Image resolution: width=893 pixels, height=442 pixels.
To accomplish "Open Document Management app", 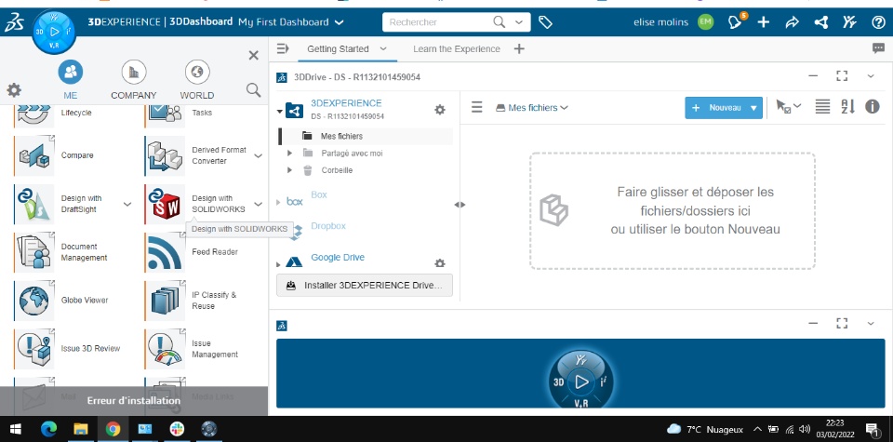I will (35, 252).
